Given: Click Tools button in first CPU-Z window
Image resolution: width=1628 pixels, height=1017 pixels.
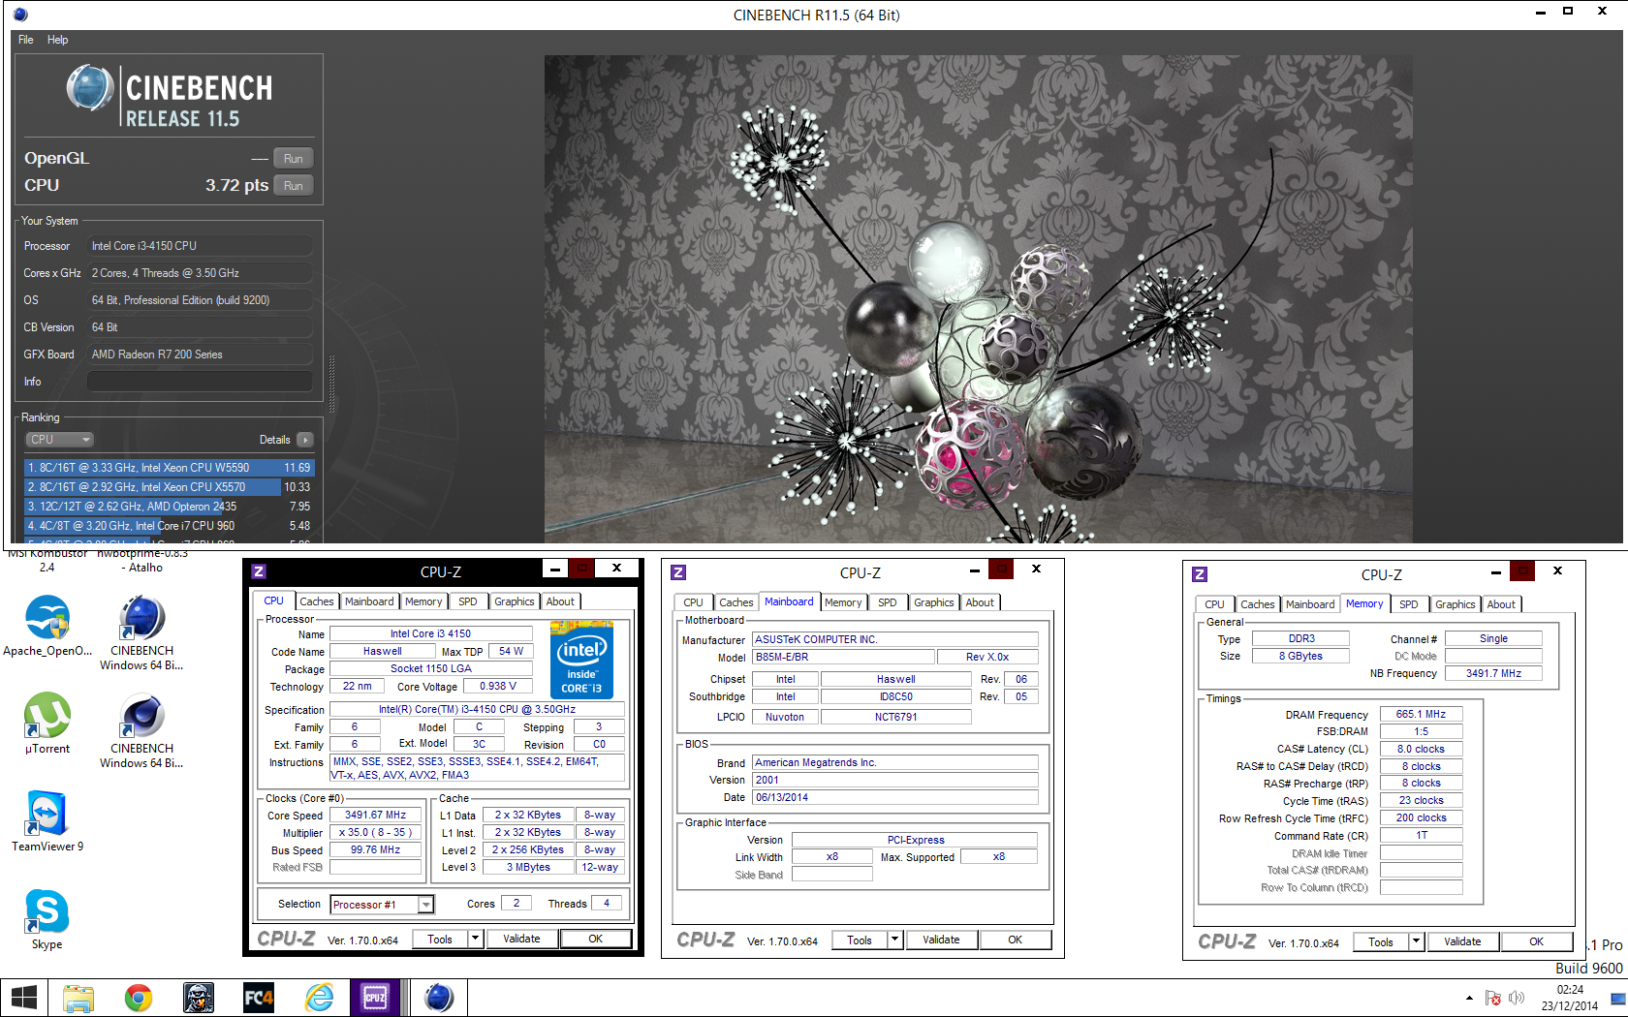Looking at the screenshot, I should [440, 939].
